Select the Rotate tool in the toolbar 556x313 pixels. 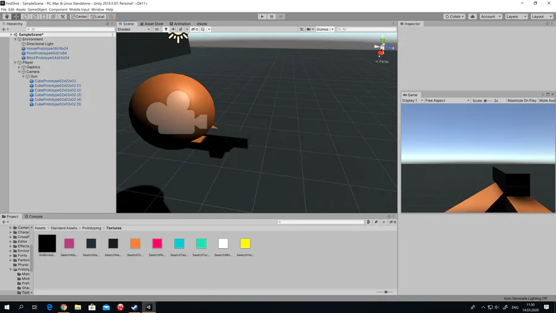(25, 16)
